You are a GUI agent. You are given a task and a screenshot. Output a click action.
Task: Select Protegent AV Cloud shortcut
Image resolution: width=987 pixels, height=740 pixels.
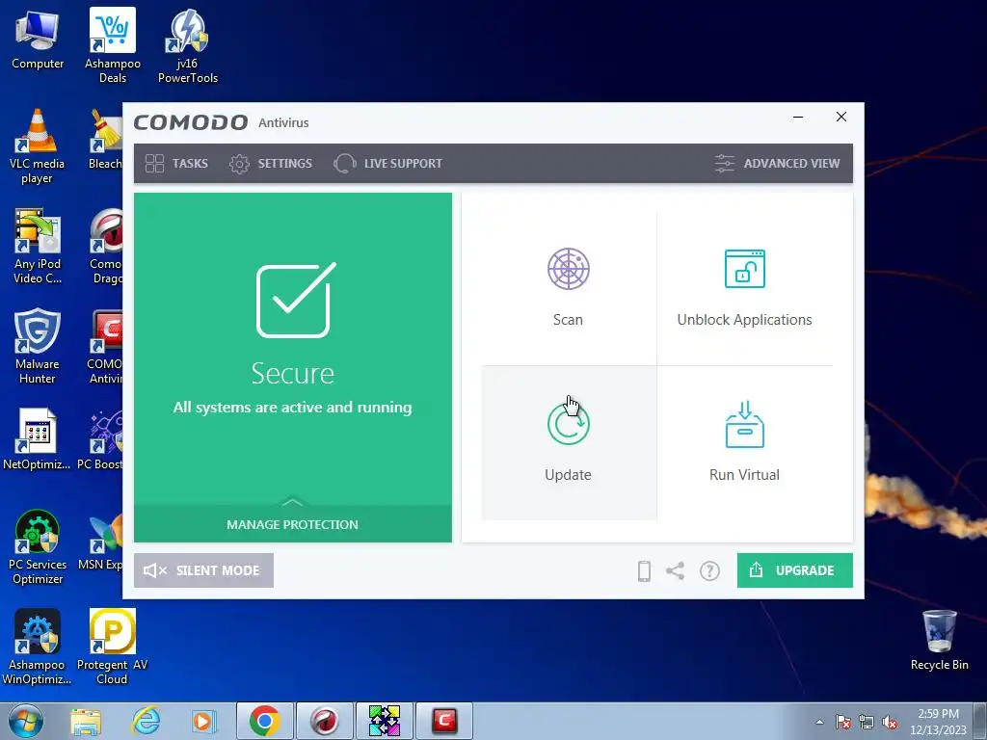click(112, 647)
